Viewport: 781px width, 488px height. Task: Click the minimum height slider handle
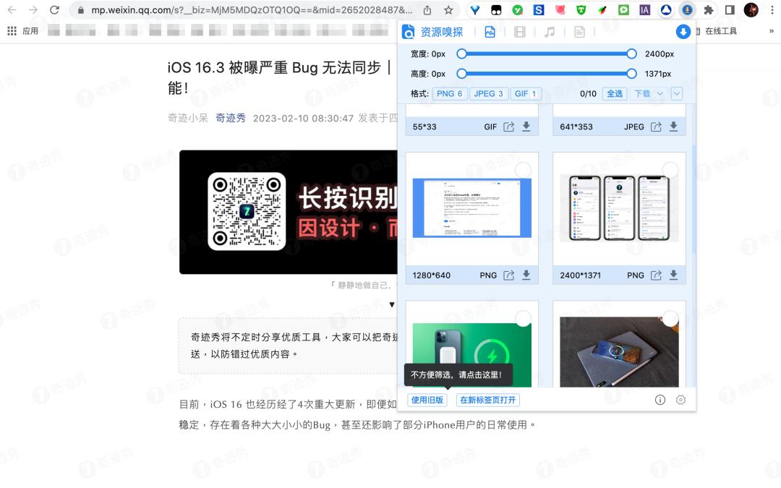point(461,74)
